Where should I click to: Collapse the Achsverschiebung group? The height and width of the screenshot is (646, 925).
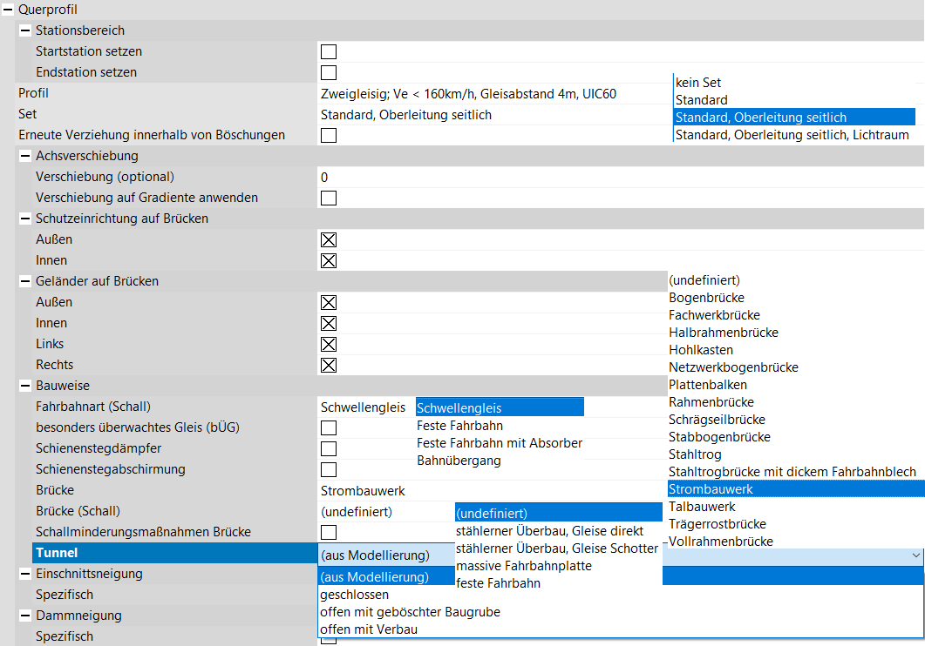[x=25, y=156]
